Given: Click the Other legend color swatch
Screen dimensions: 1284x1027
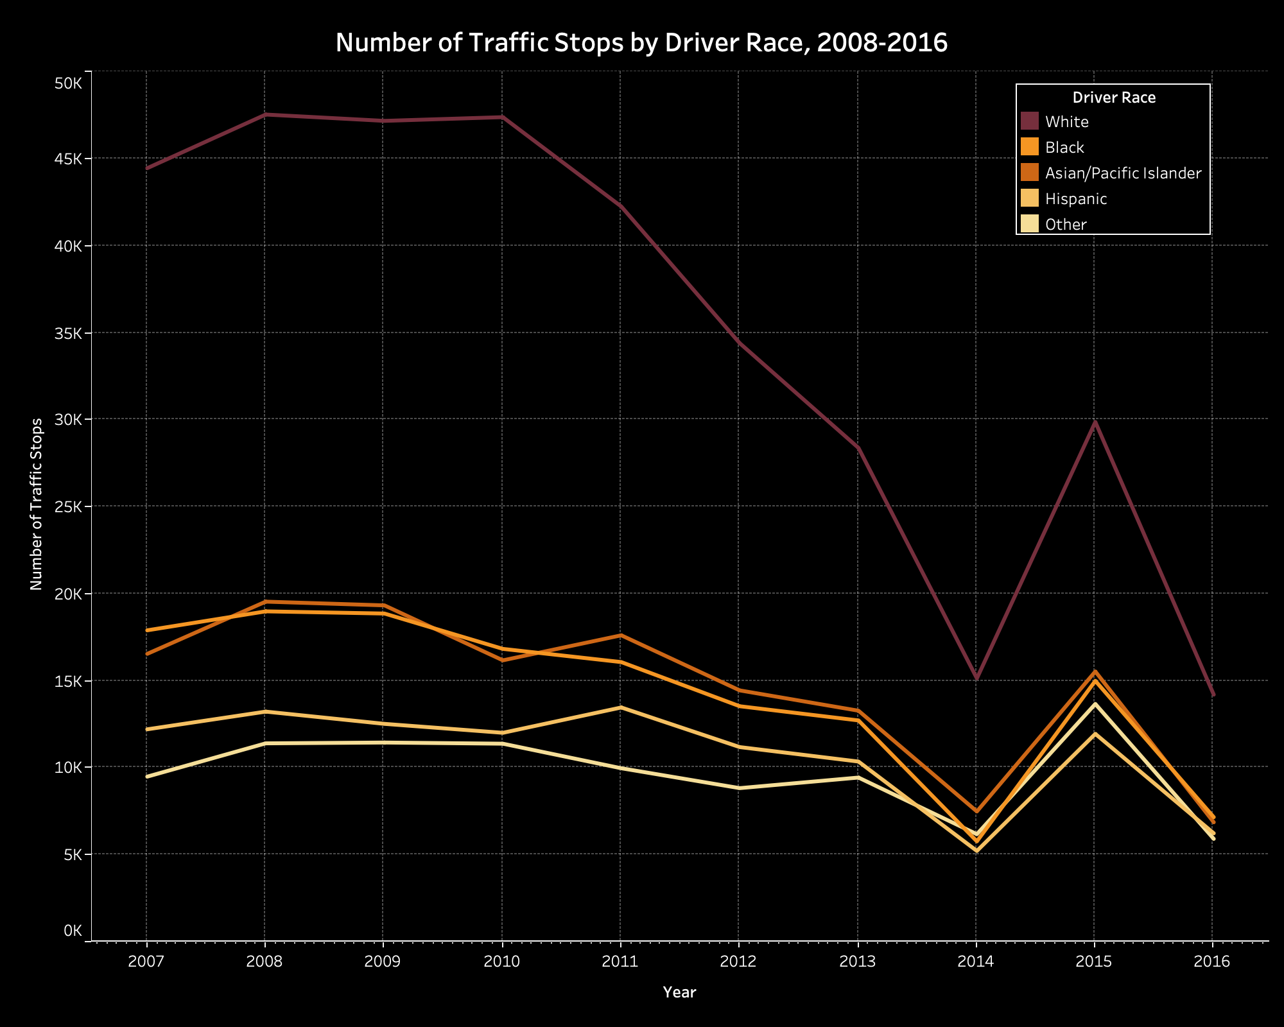Looking at the screenshot, I should [1030, 224].
